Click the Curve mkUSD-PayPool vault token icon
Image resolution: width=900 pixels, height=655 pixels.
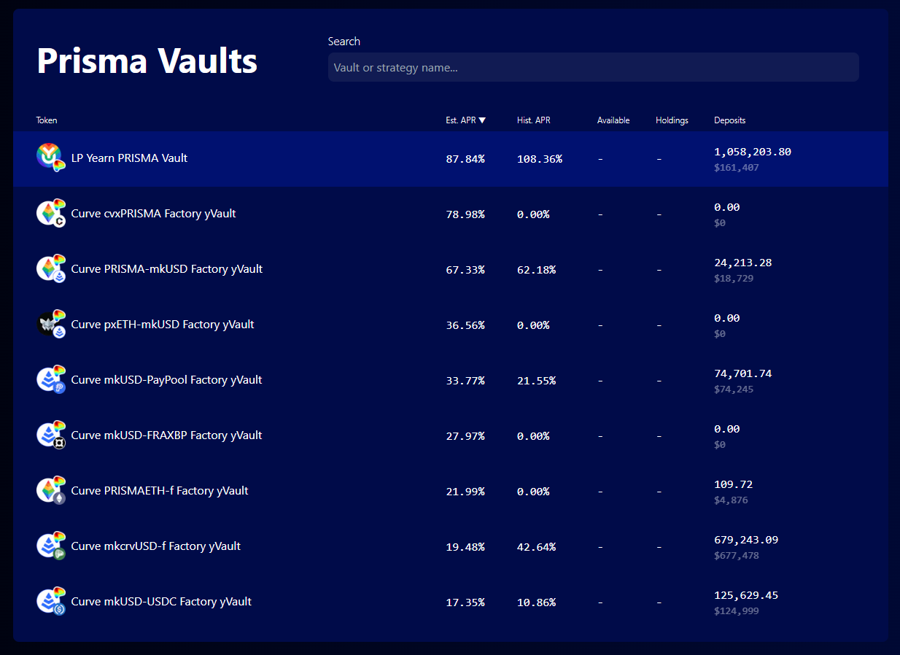tap(50, 379)
